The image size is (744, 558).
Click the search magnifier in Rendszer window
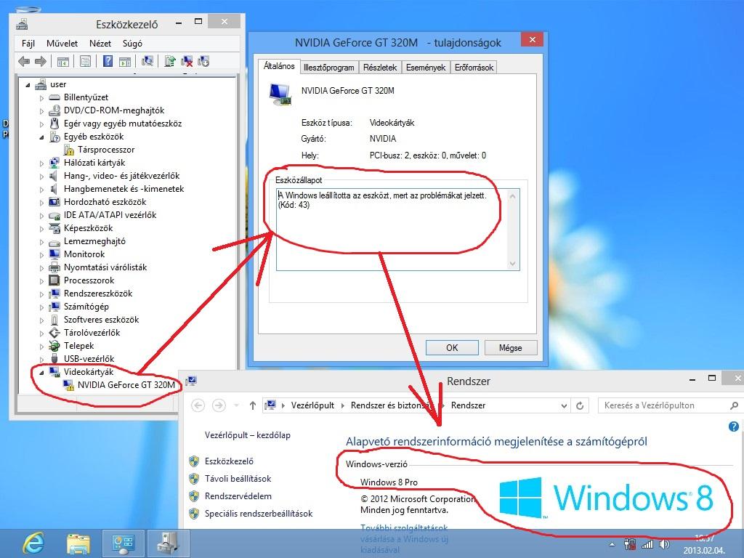coord(734,405)
